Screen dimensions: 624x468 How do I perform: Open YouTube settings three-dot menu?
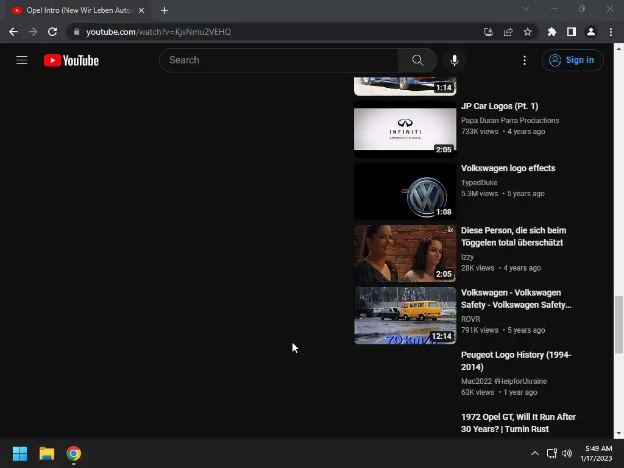(525, 60)
